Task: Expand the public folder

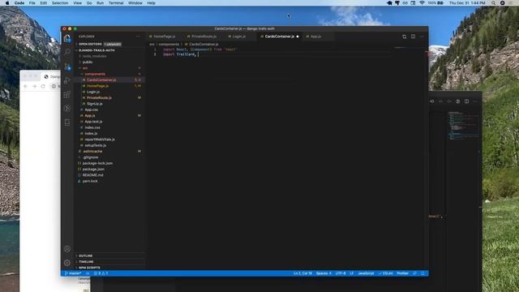Action: pyautogui.click(x=88, y=62)
